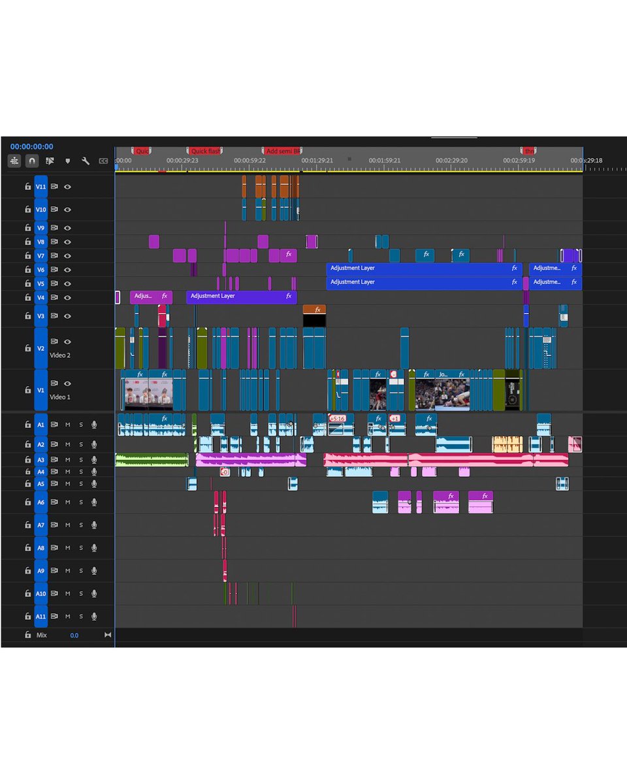Solo audio track A3
This screenshot has width=627, height=784.
point(81,460)
